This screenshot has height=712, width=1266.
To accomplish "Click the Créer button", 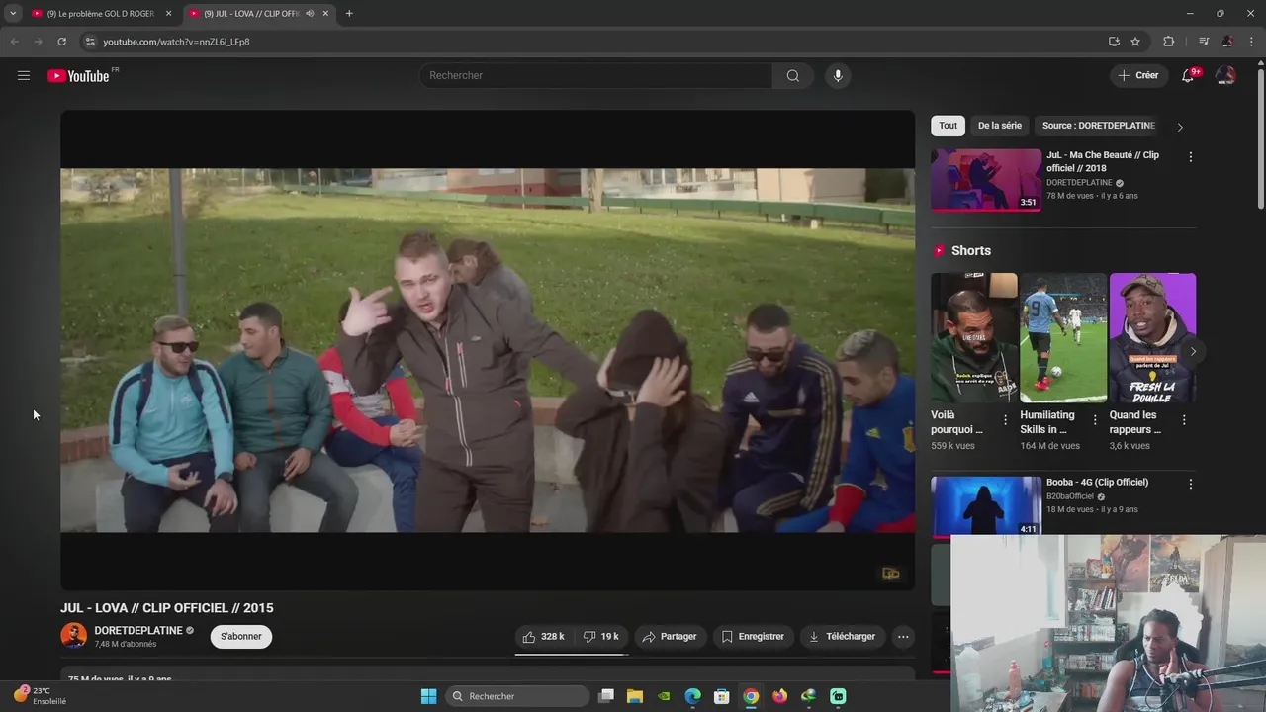I will tap(1137, 75).
